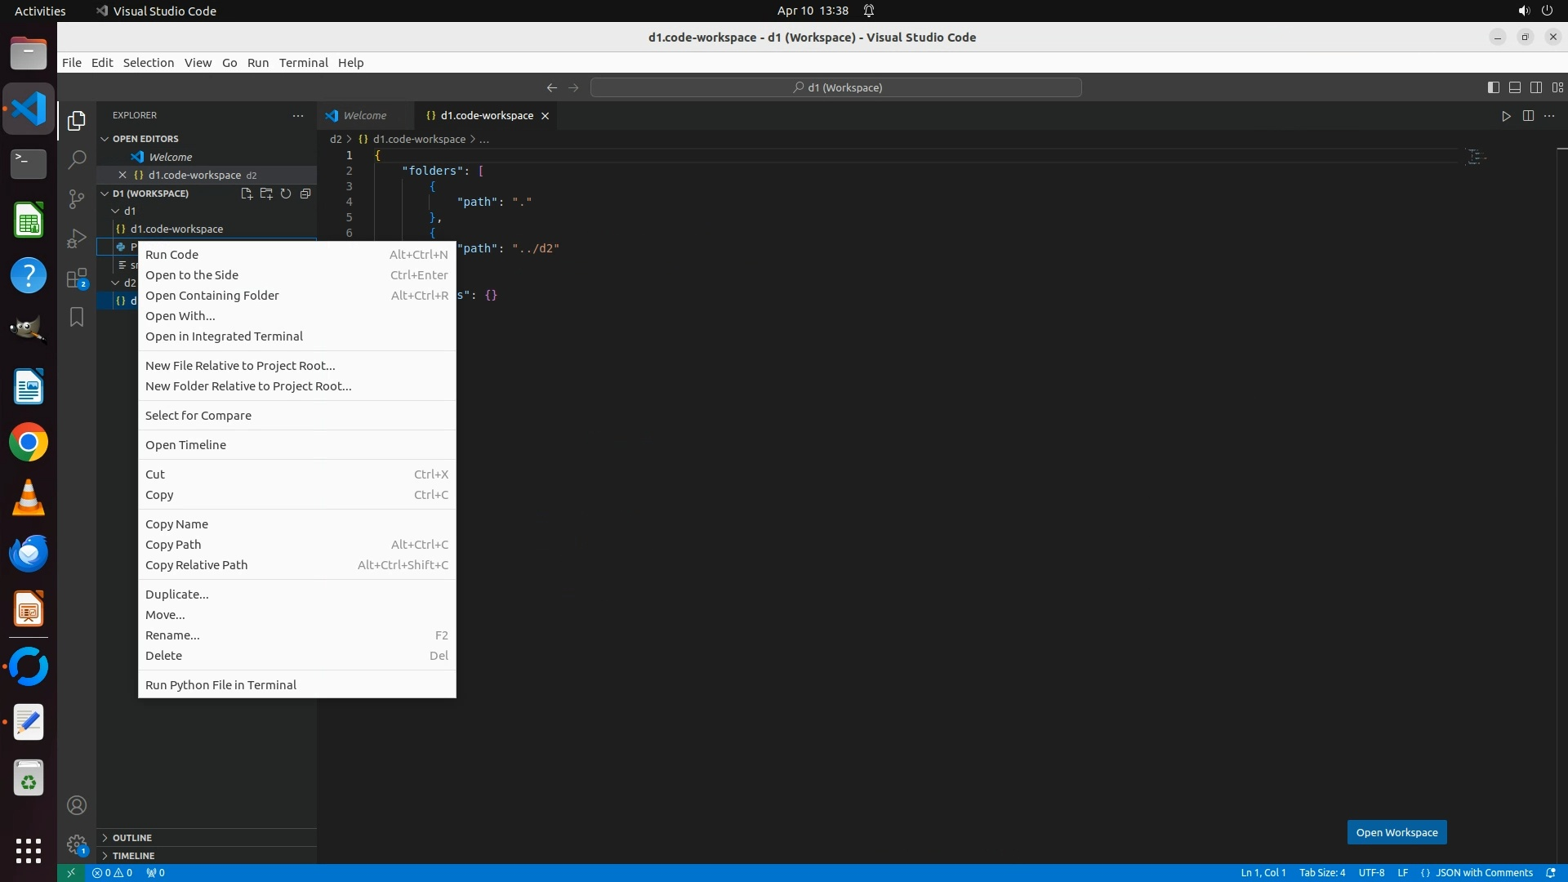Click the d1 (Workspace) command center search box
Viewport: 1568px width, 882px height.
836,87
